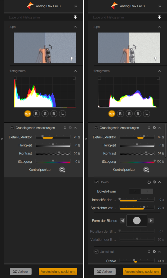
Task: Remove the Lichteinfall filter
Action: point(154,252)
